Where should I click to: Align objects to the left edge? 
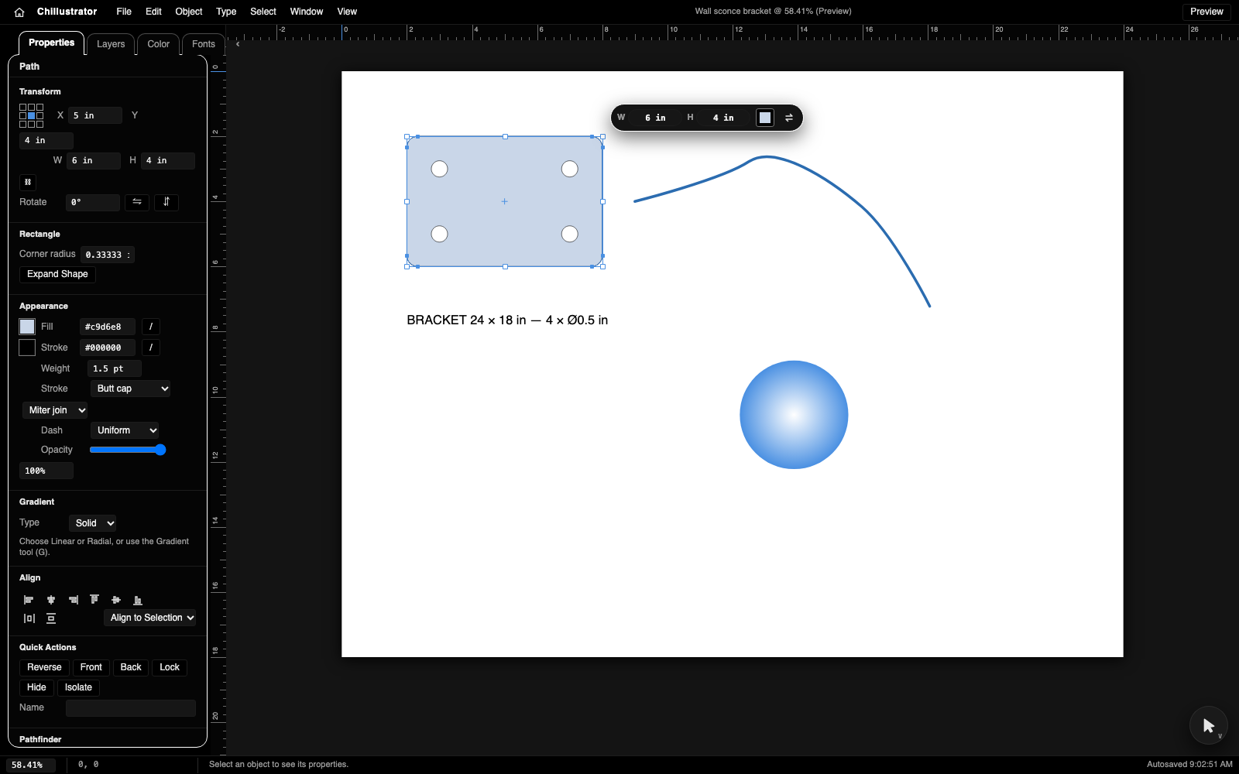29,600
